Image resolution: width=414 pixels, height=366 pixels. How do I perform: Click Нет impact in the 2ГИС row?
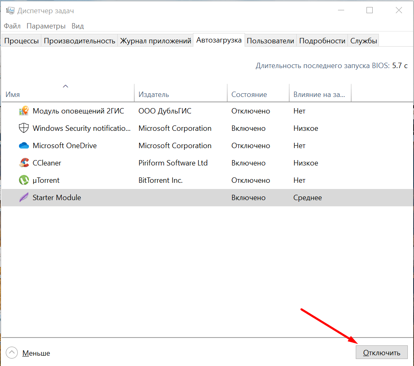pyautogui.click(x=300, y=111)
